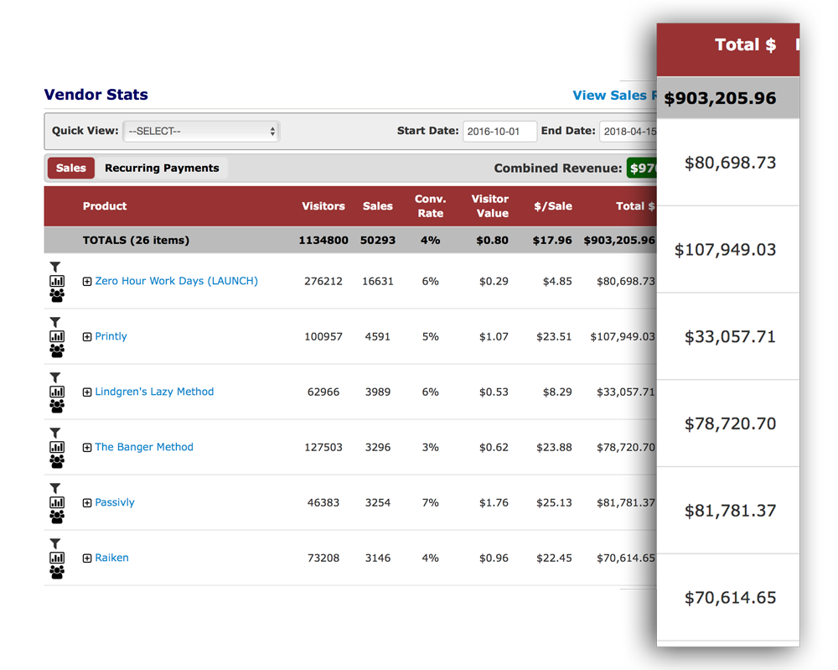Click the people group icon in Printly row
Viewport: 838px width, 670px height.
tap(57, 351)
